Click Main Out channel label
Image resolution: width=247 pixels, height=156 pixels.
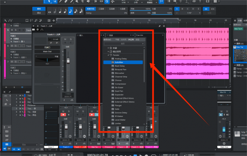(x=224, y=147)
